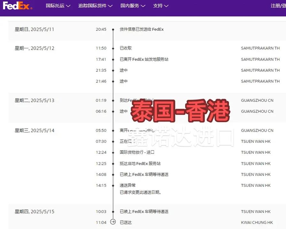This screenshot has width=286, height=229.
Task: Click 已装上 FedEx 车辆等待递送 at 10:03
Action: pos(144,211)
